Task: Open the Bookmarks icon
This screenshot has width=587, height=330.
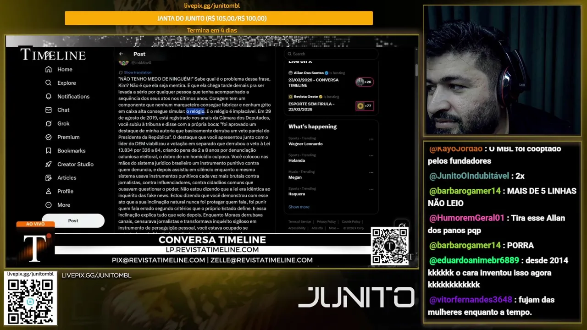Action: [x=48, y=150]
